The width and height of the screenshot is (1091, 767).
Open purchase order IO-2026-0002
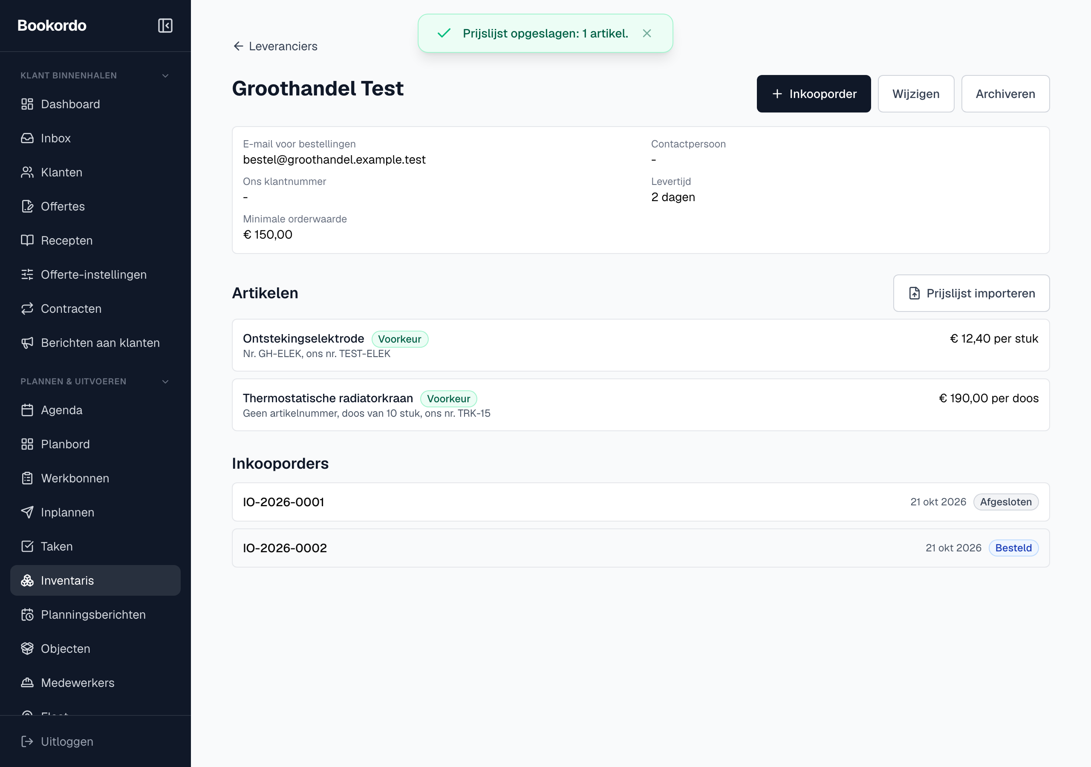tap(641, 548)
